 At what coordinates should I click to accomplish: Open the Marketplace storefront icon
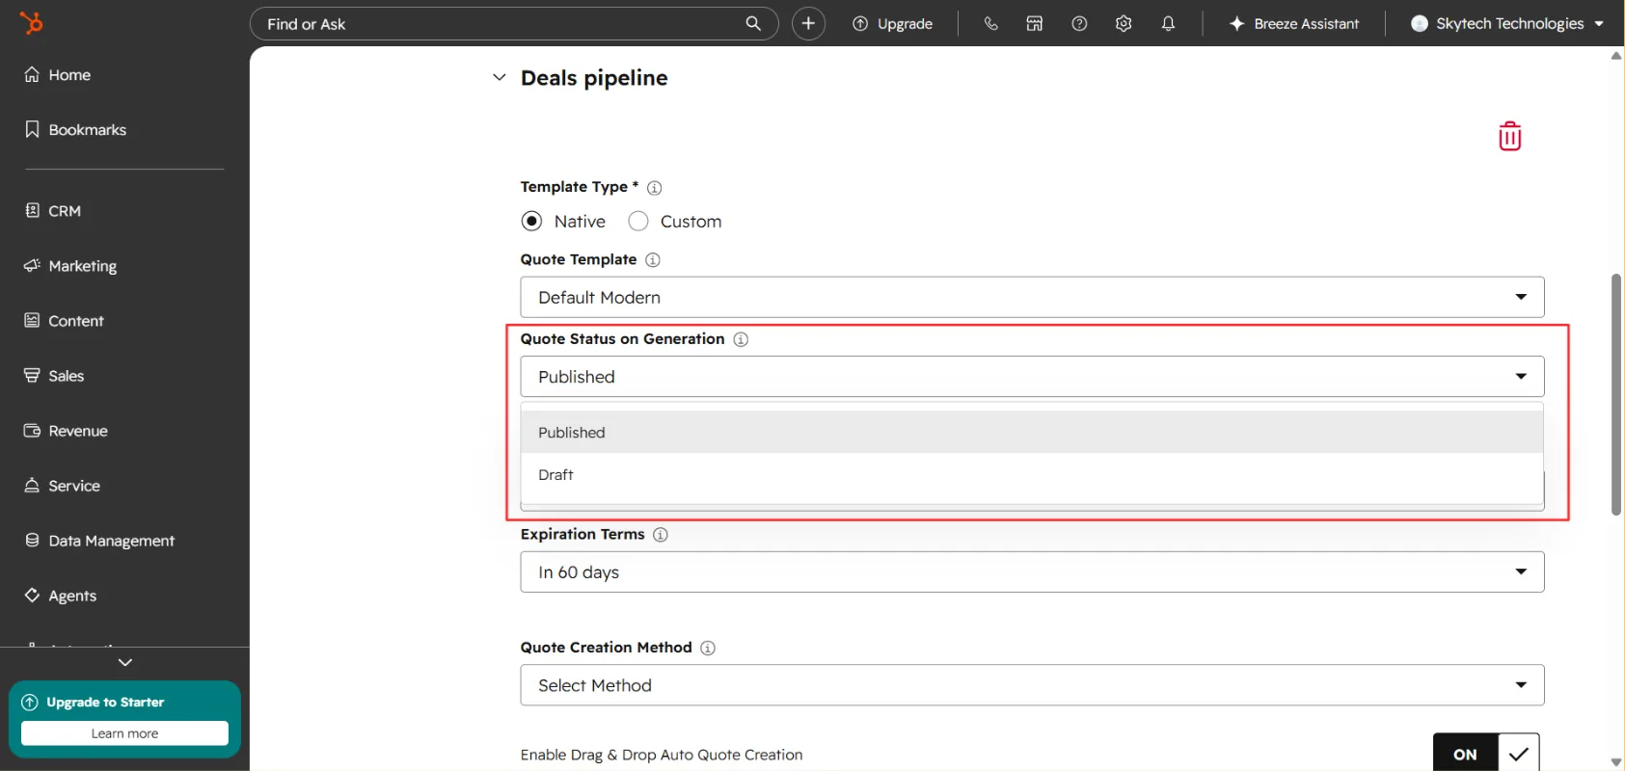1035,23
